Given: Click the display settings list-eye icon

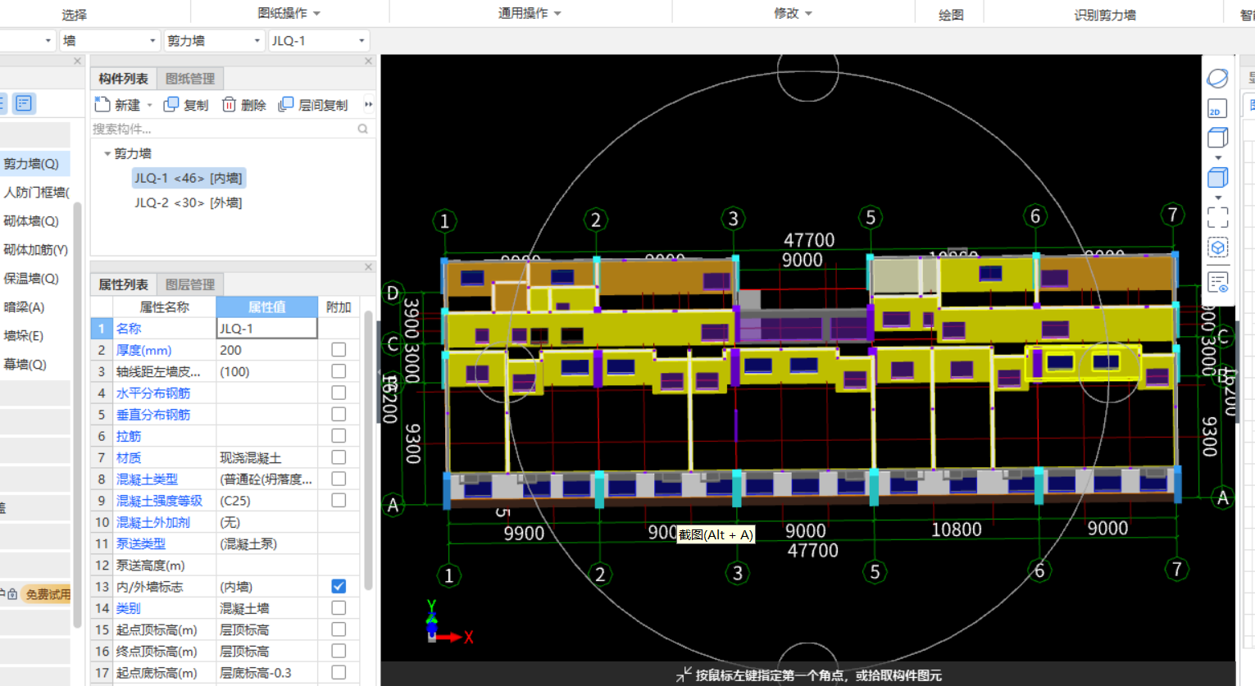Looking at the screenshot, I should pos(1217,283).
